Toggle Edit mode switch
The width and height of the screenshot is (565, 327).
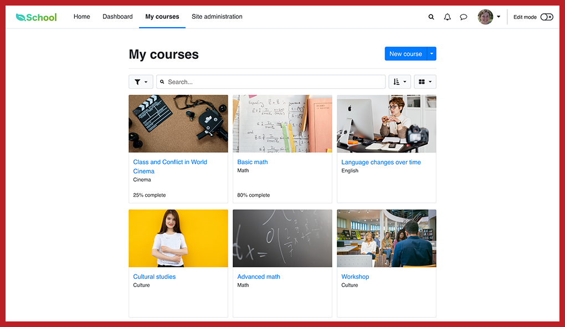[x=547, y=17]
